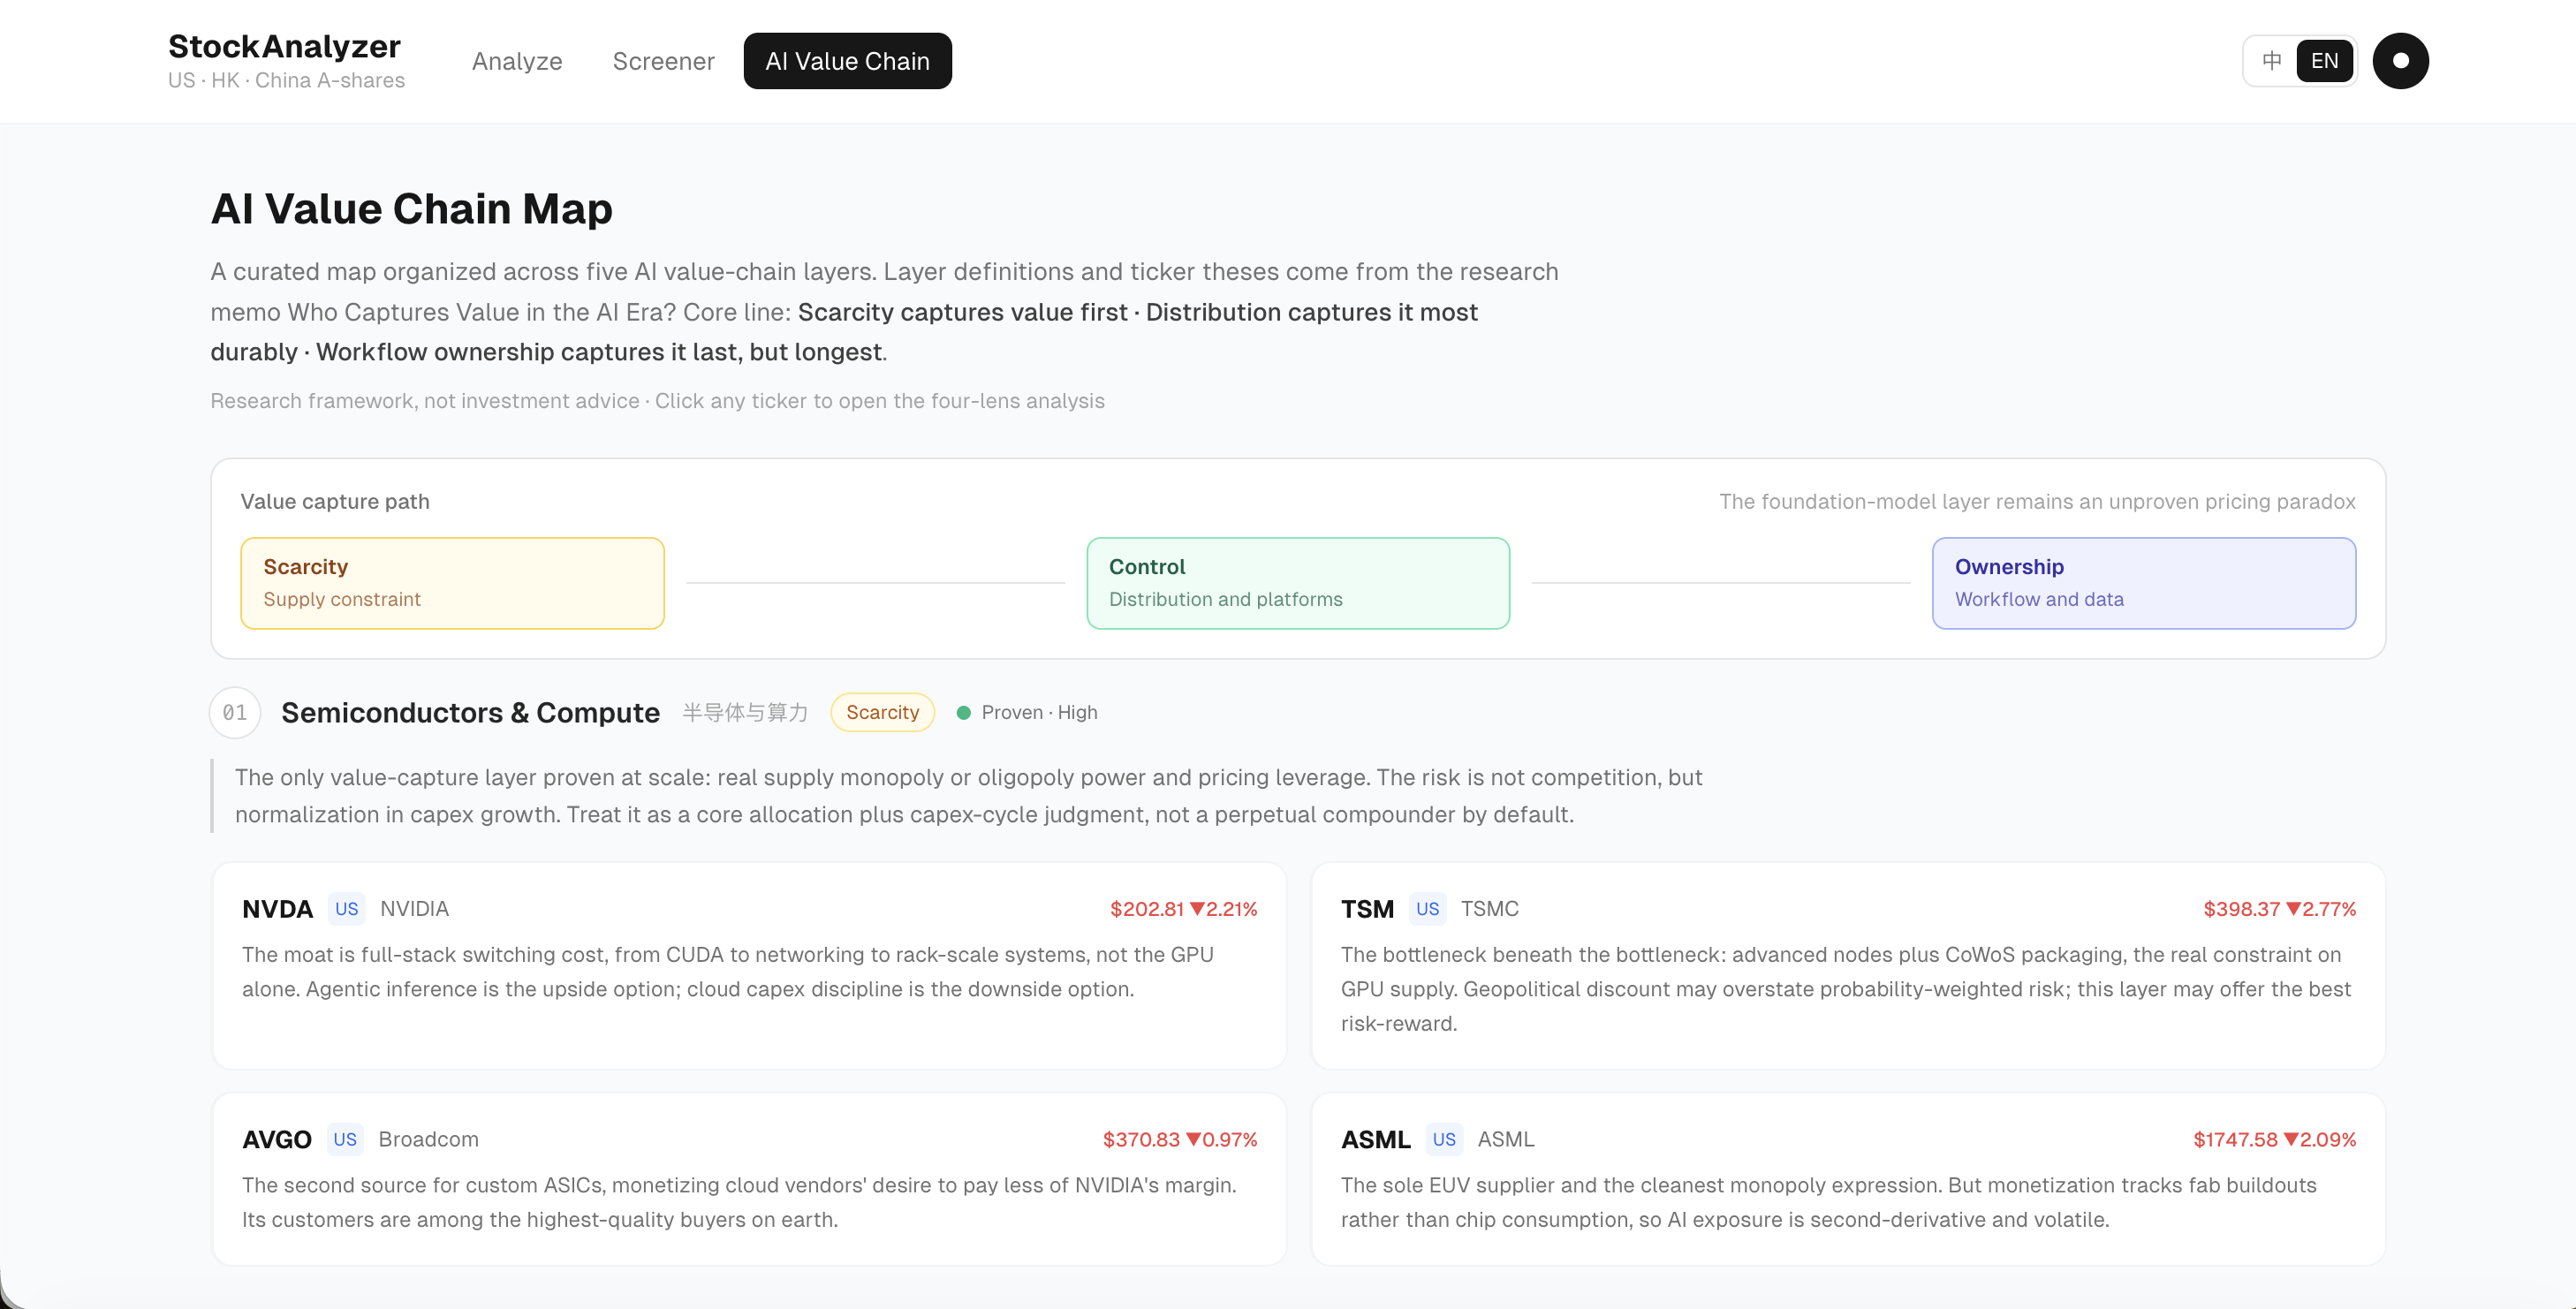
Task: Open the AVGO ticker card
Action: 749,1179
